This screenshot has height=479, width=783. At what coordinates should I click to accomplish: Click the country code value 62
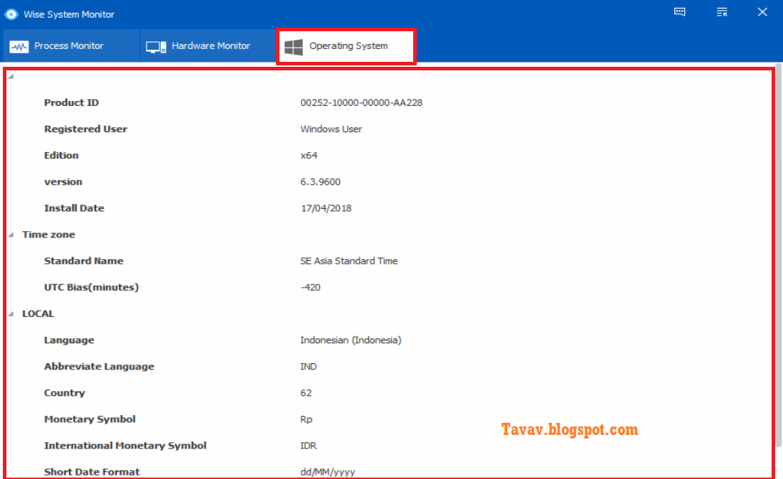click(x=306, y=393)
